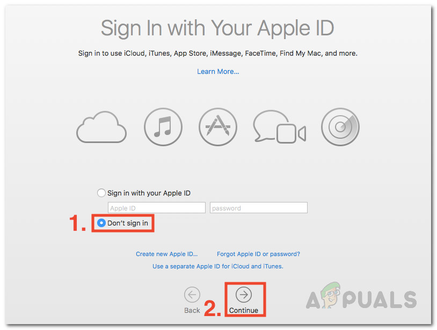Focus the password text field

pos(259,208)
